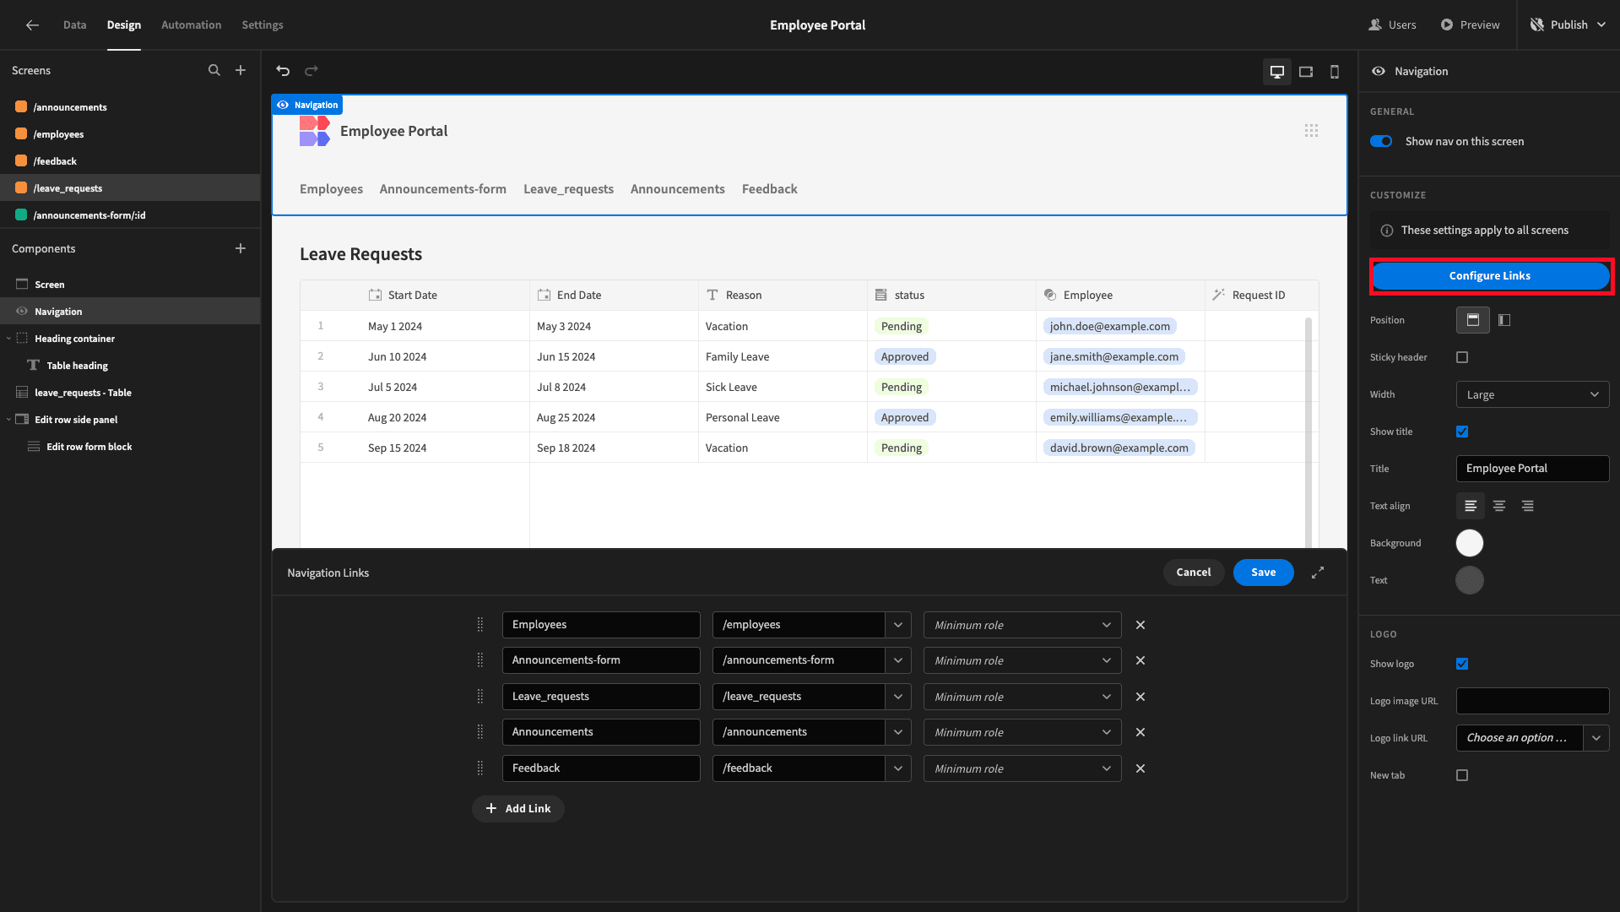
Task: Switch to the Automation tab
Action: click(192, 24)
